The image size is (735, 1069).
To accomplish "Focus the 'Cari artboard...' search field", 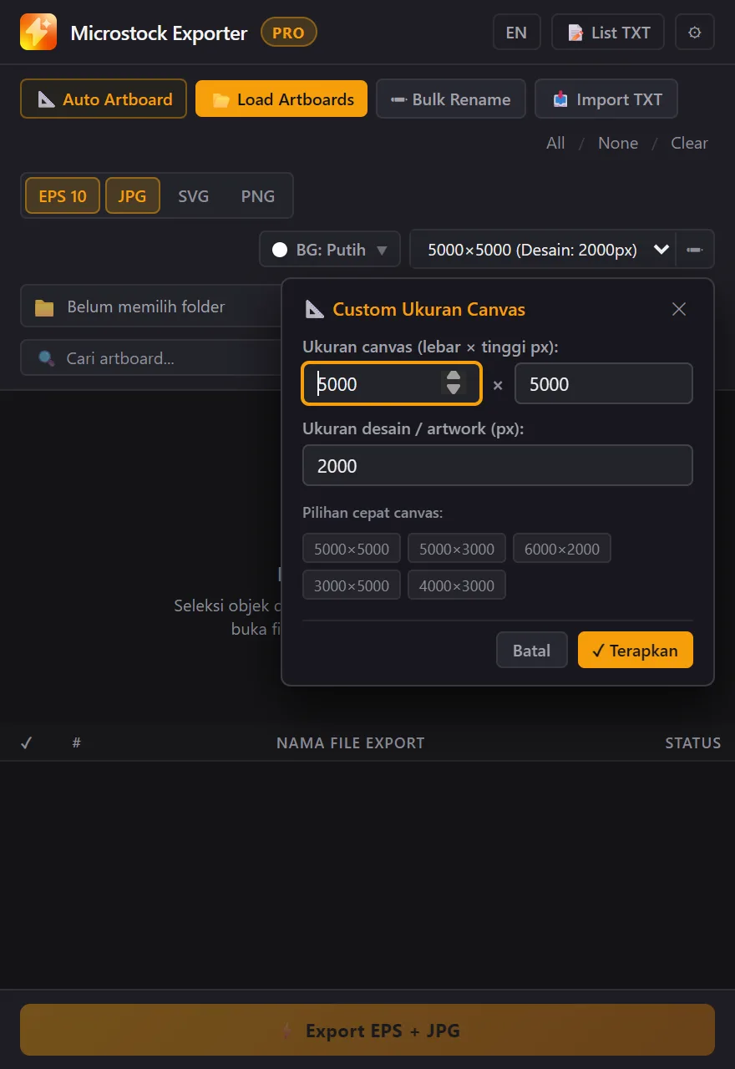I will tap(150, 358).
